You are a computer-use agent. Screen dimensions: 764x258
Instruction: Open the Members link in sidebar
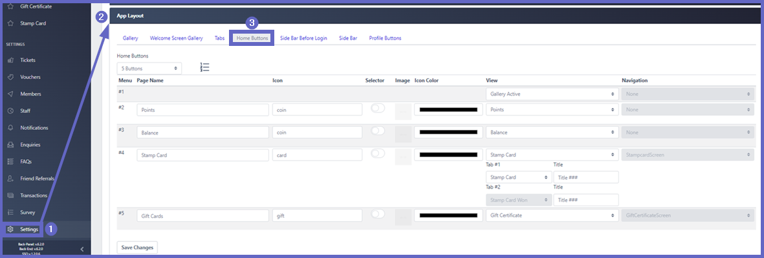(x=30, y=94)
